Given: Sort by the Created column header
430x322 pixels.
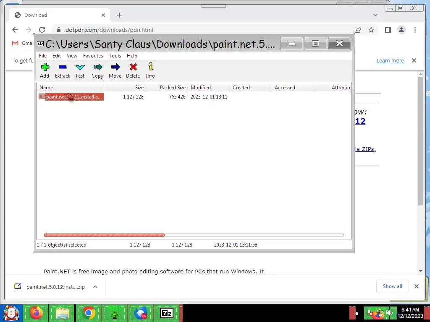Looking at the screenshot, I should click(251, 88).
